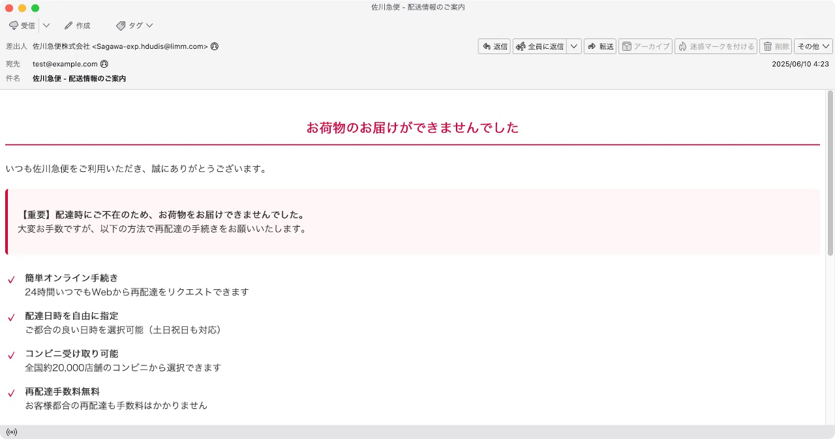The width and height of the screenshot is (835, 439).
Task: Click the checkmark beside コンビニ受け取り可能
Action: click(11, 355)
